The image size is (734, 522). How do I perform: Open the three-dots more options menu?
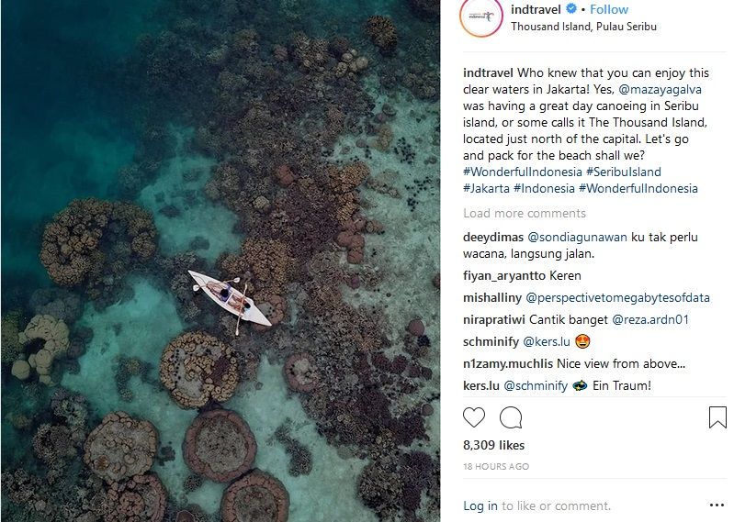(x=717, y=505)
